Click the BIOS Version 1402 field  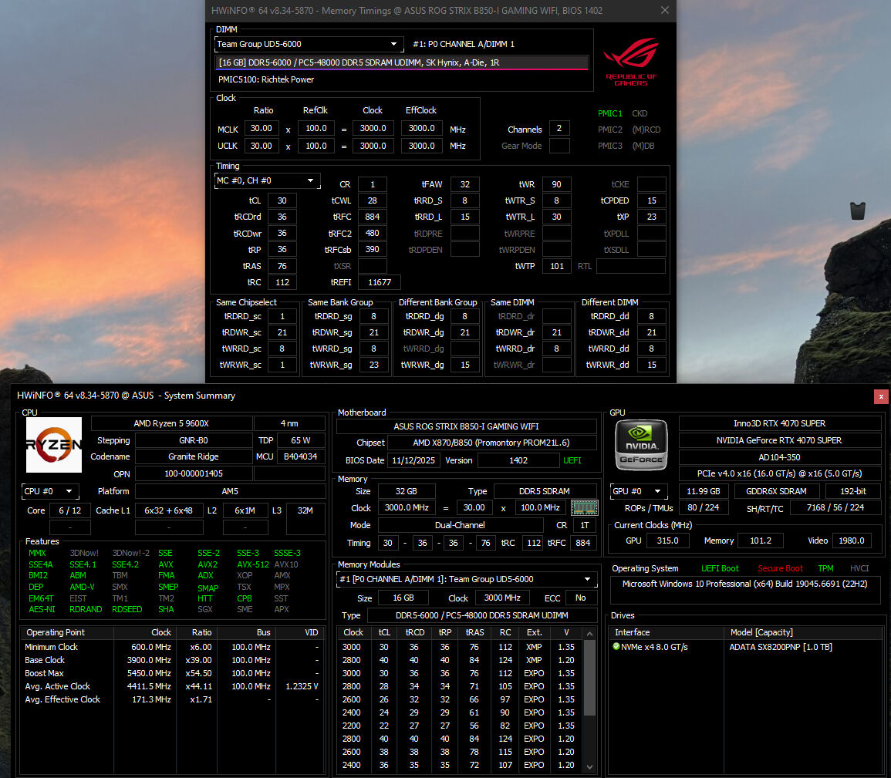click(518, 460)
